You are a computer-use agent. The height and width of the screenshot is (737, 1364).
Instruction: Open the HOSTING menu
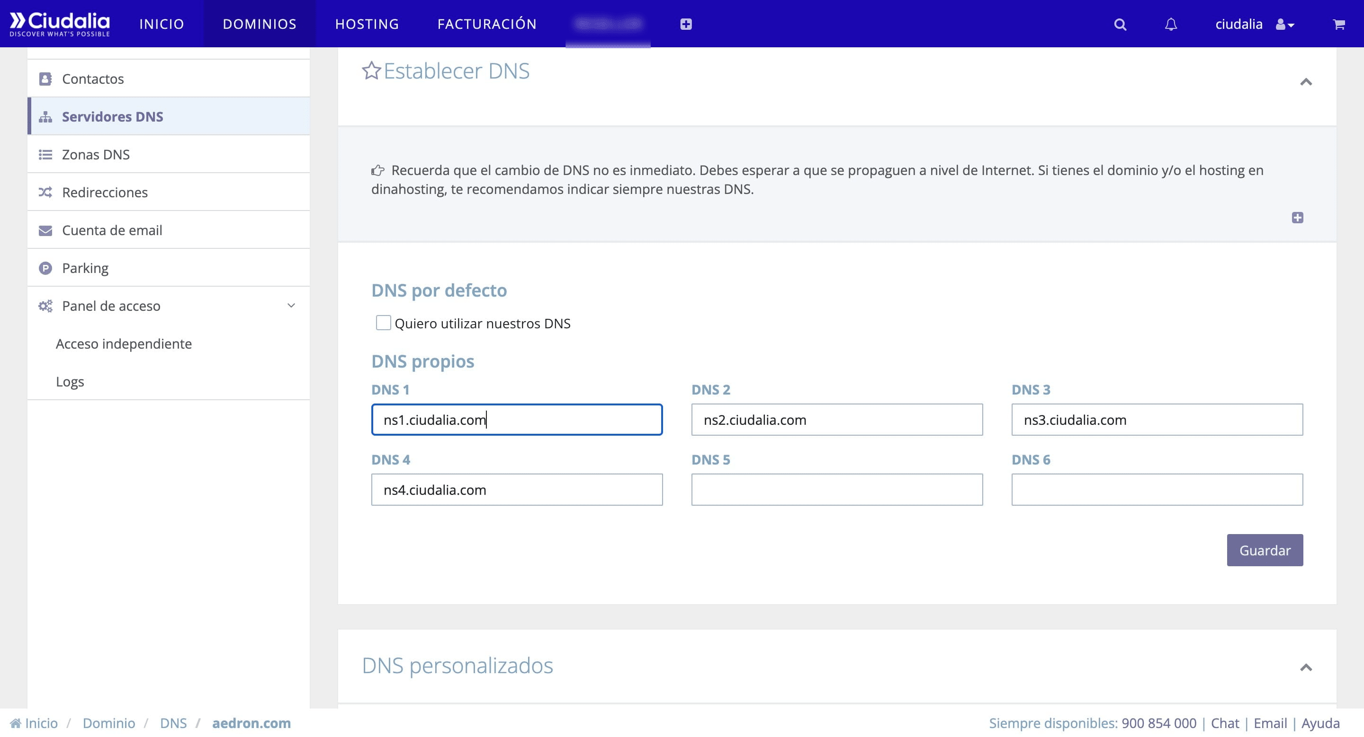tap(367, 24)
